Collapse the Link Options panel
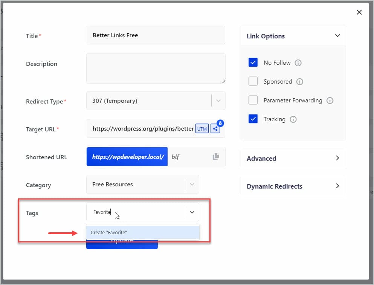374x285 pixels. (337, 36)
